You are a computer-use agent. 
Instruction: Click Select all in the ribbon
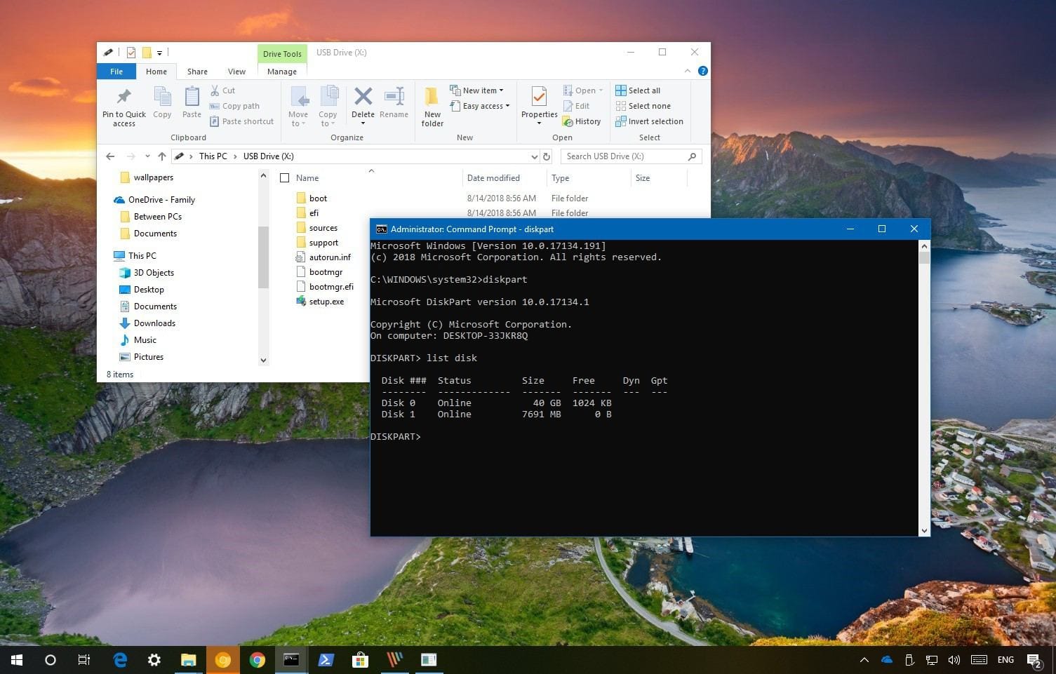(638, 90)
